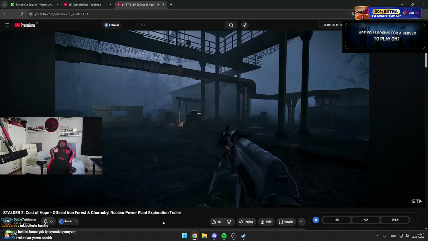Click the 14 views eye stat

pyautogui.click(x=335, y=25)
